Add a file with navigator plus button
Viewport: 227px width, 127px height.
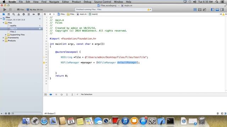[1, 114]
